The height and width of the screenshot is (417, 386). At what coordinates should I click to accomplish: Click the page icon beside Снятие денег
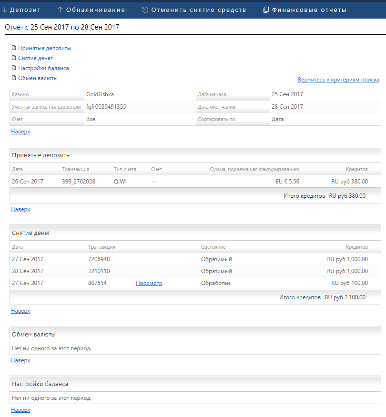pyautogui.click(x=14, y=58)
